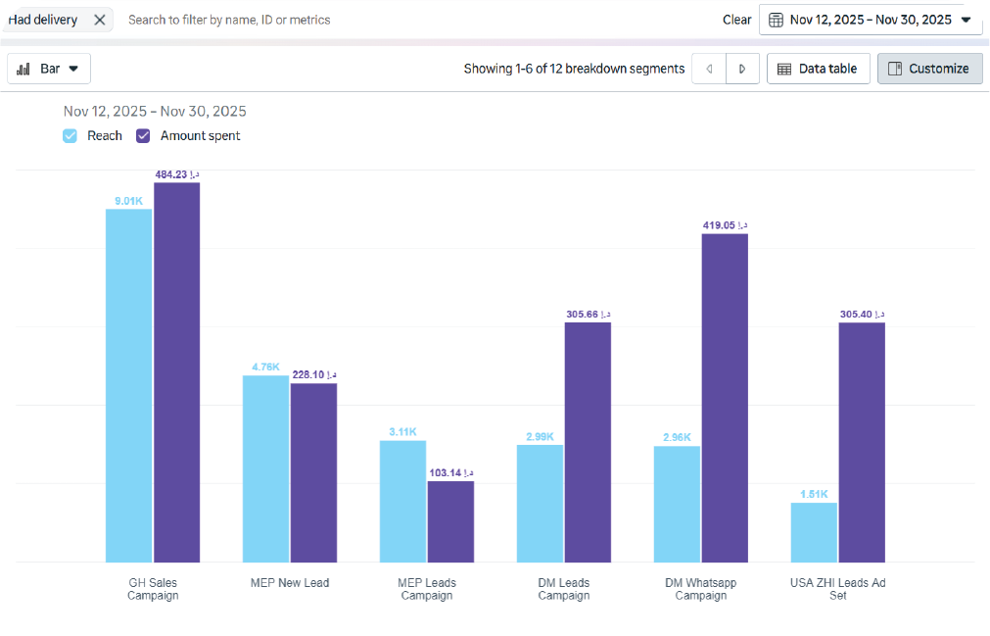The width and height of the screenshot is (990, 636).
Task: Click the bar chart icon
Action: pos(24,69)
